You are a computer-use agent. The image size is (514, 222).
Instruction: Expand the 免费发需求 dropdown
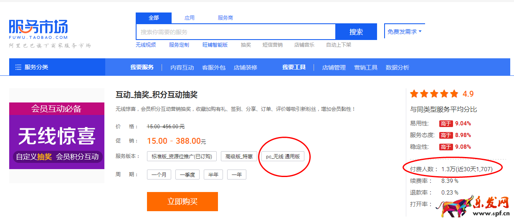coord(404,32)
